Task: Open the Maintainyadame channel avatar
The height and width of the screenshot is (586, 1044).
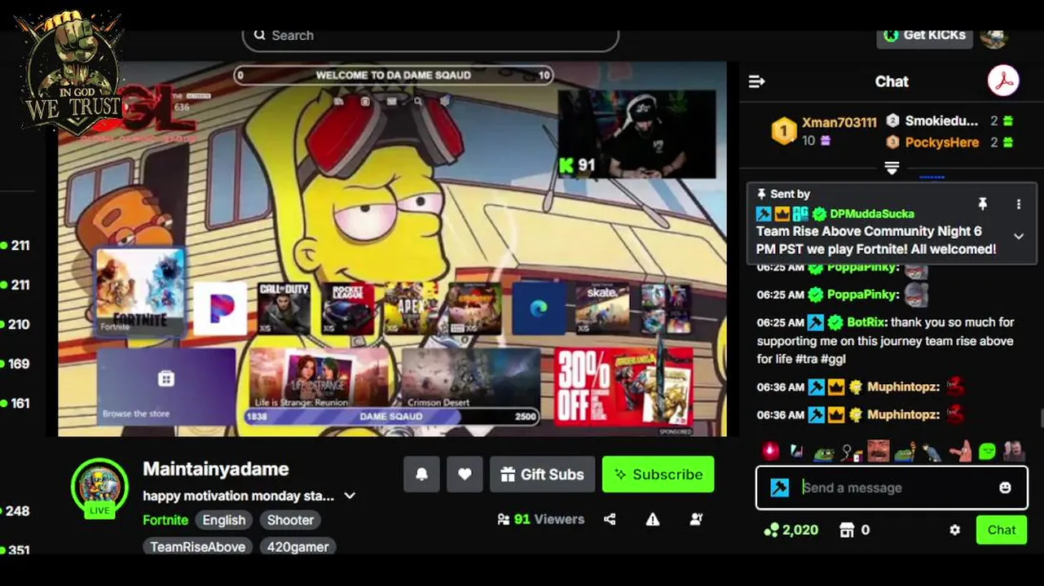Action: [x=99, y=487]
